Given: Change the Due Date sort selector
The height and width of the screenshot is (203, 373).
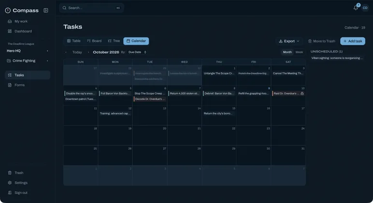Looking at the screenshot, I should [x=137, y=52].
